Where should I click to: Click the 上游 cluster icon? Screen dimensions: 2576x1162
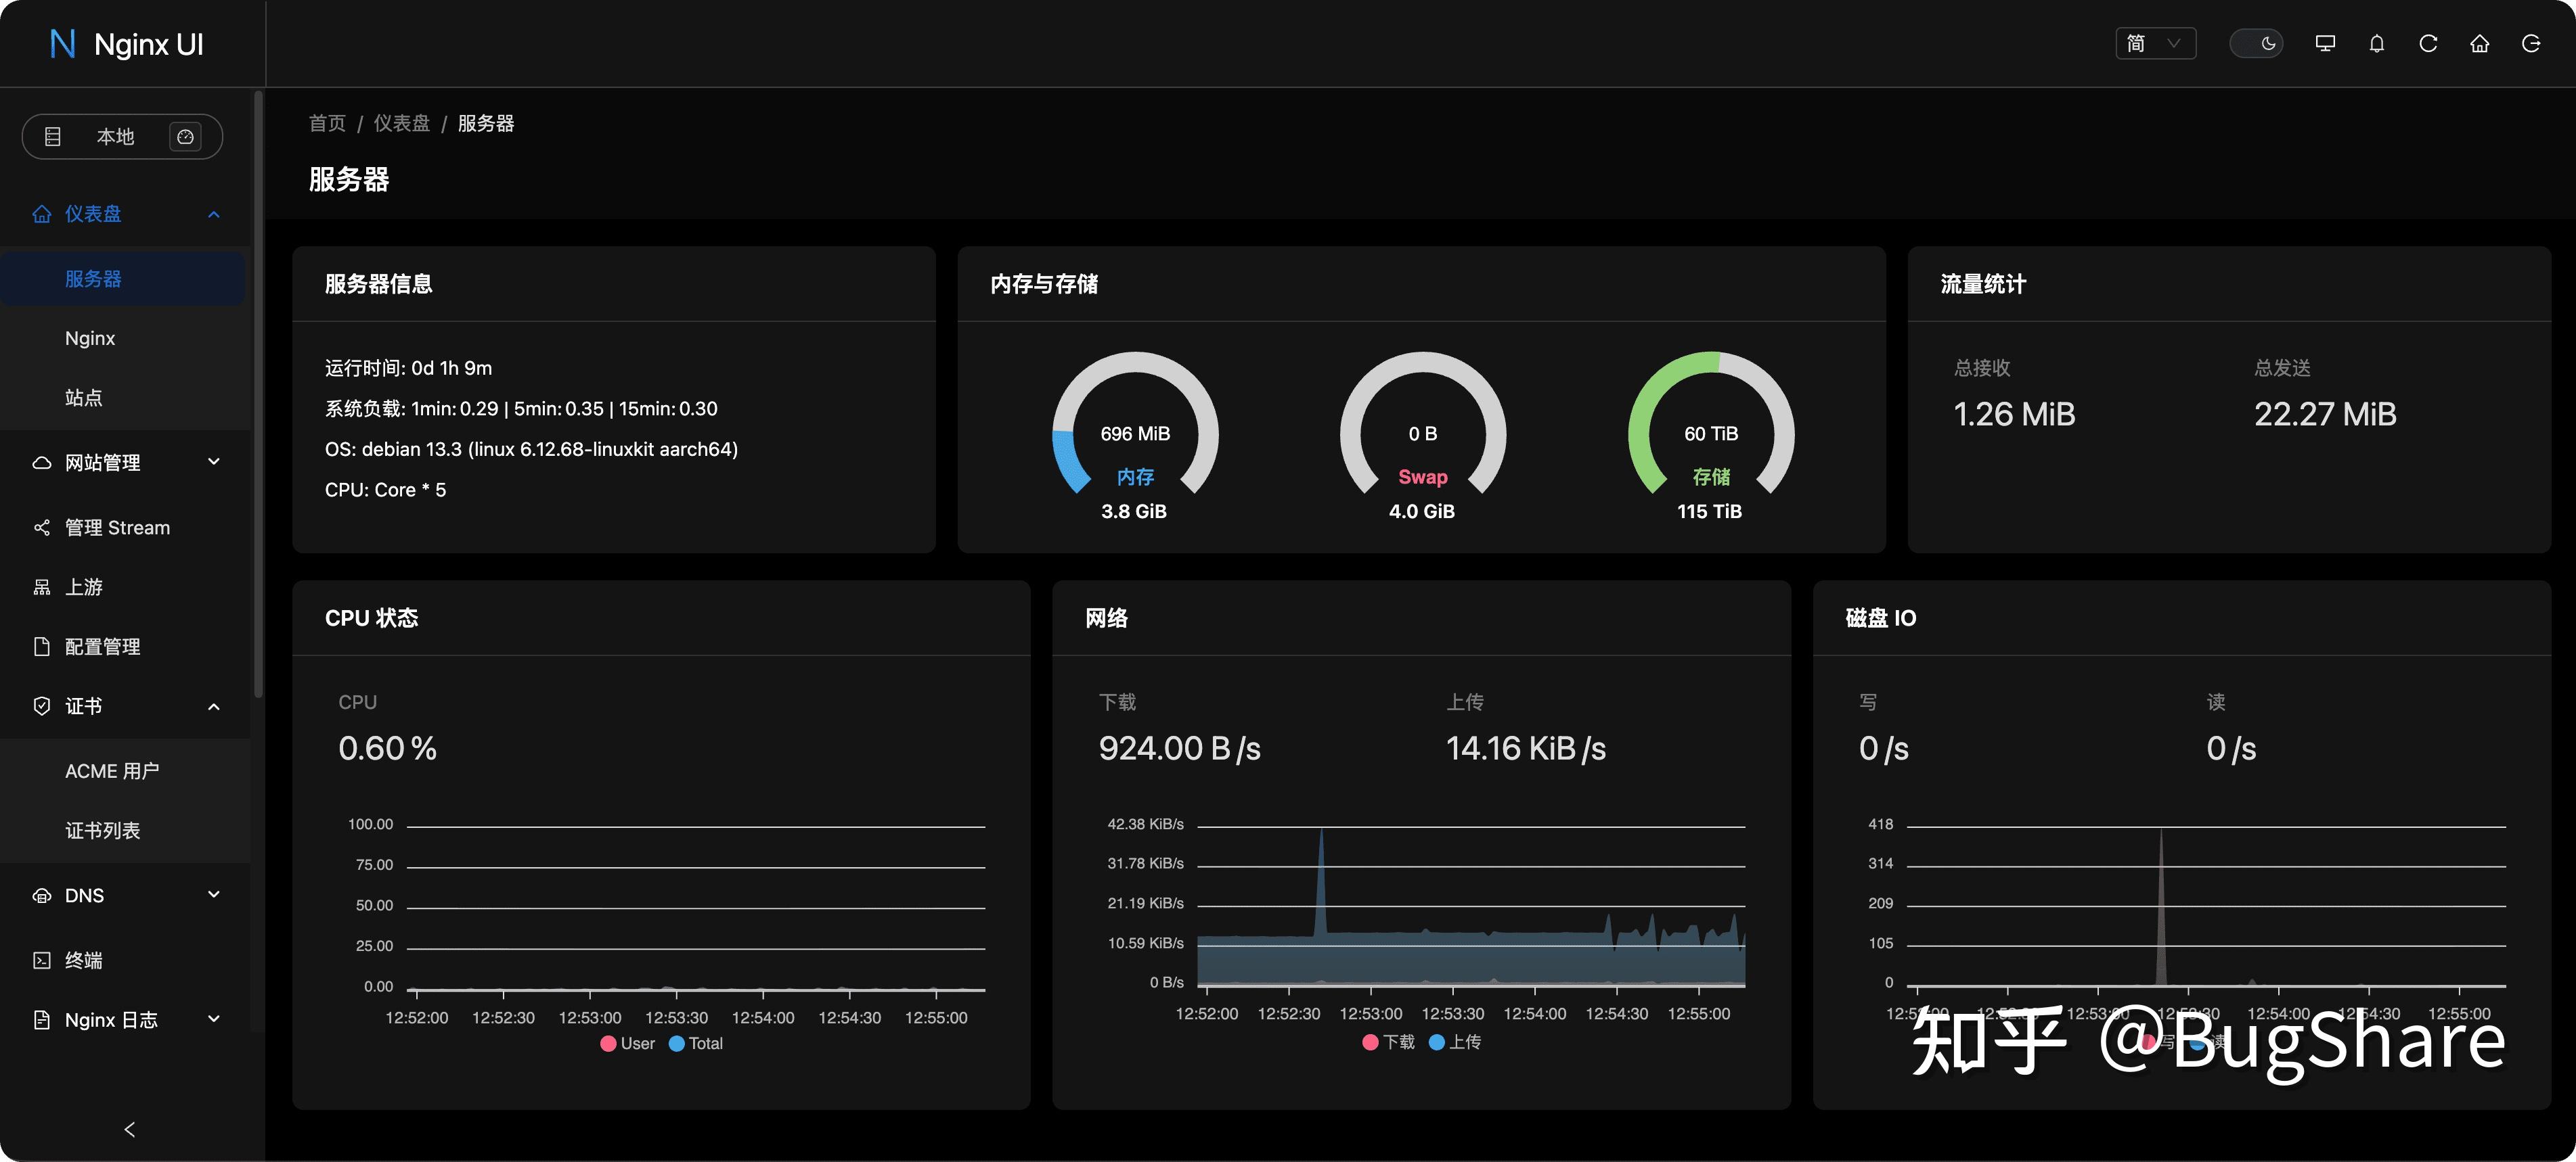coord(42,588)
